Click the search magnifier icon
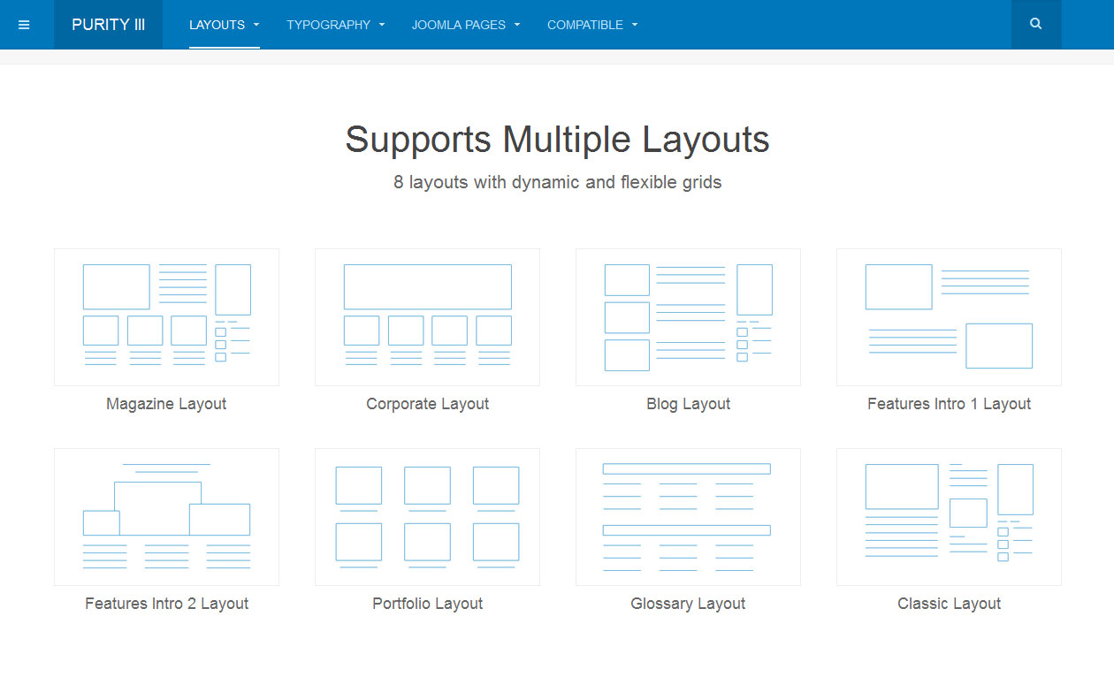 pyautogui.click(x=1035, y=25)
